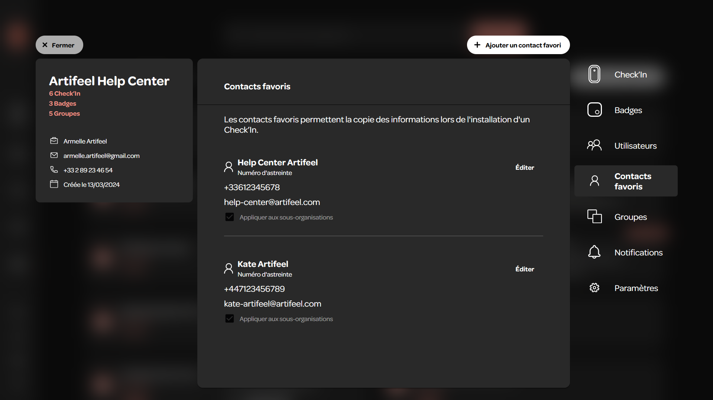Click Appliquer aux sous-organisations label under Help Center
Screen dimensions: 713x400
coord(286,217)
